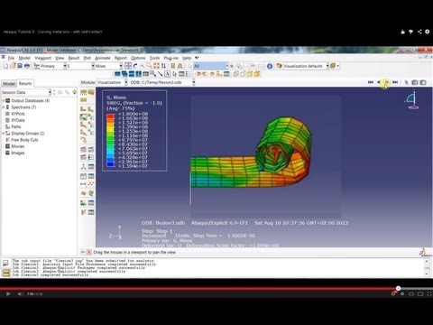Select the Box Zoom tool
This screenshot has width=433, height=325.
coord(149,66)
